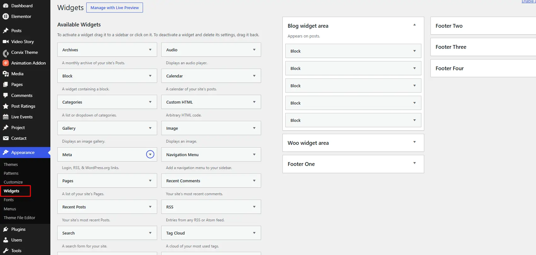Click the Elementor logo icon
This screenshot has width=536, height=255.
(x=6, y=16)
